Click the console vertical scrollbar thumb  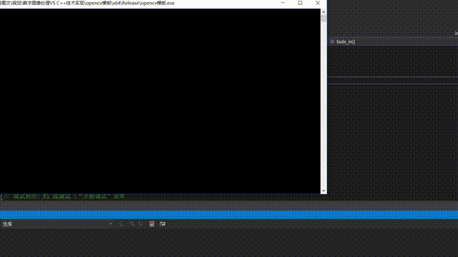coord(323,19)
